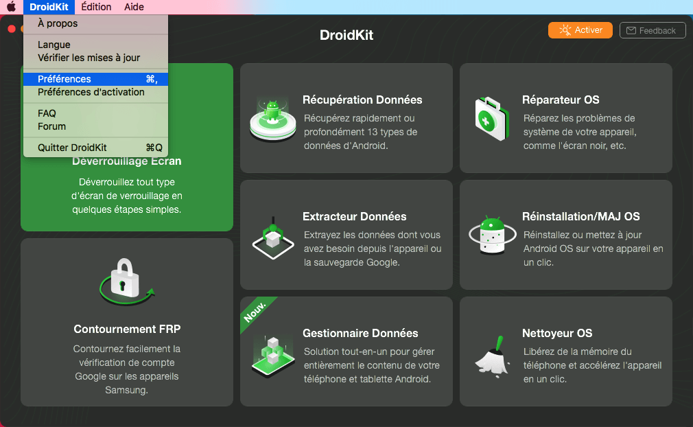693x427 pixels.
Task: Click the DroidKit menu bar item
Action: (x=49, y=7)
